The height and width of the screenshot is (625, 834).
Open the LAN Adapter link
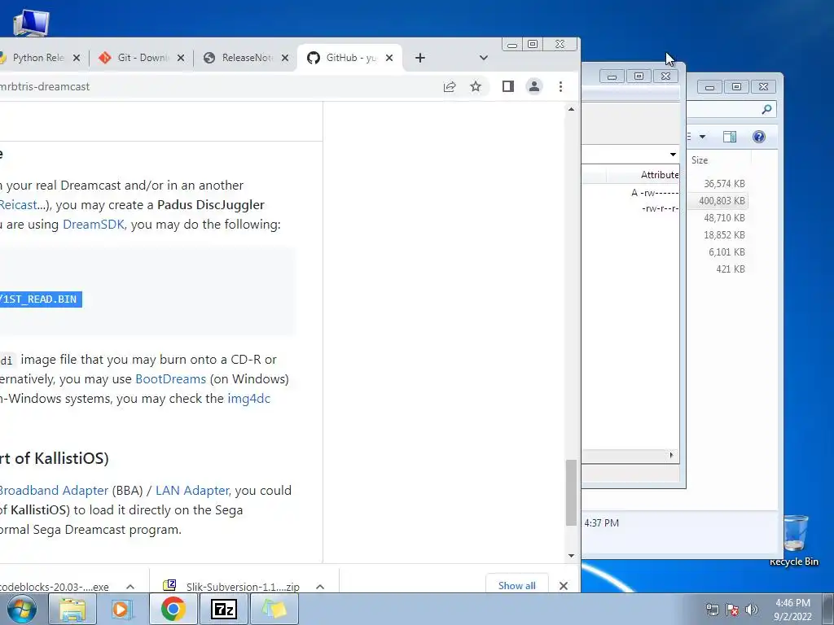[192, 491]
